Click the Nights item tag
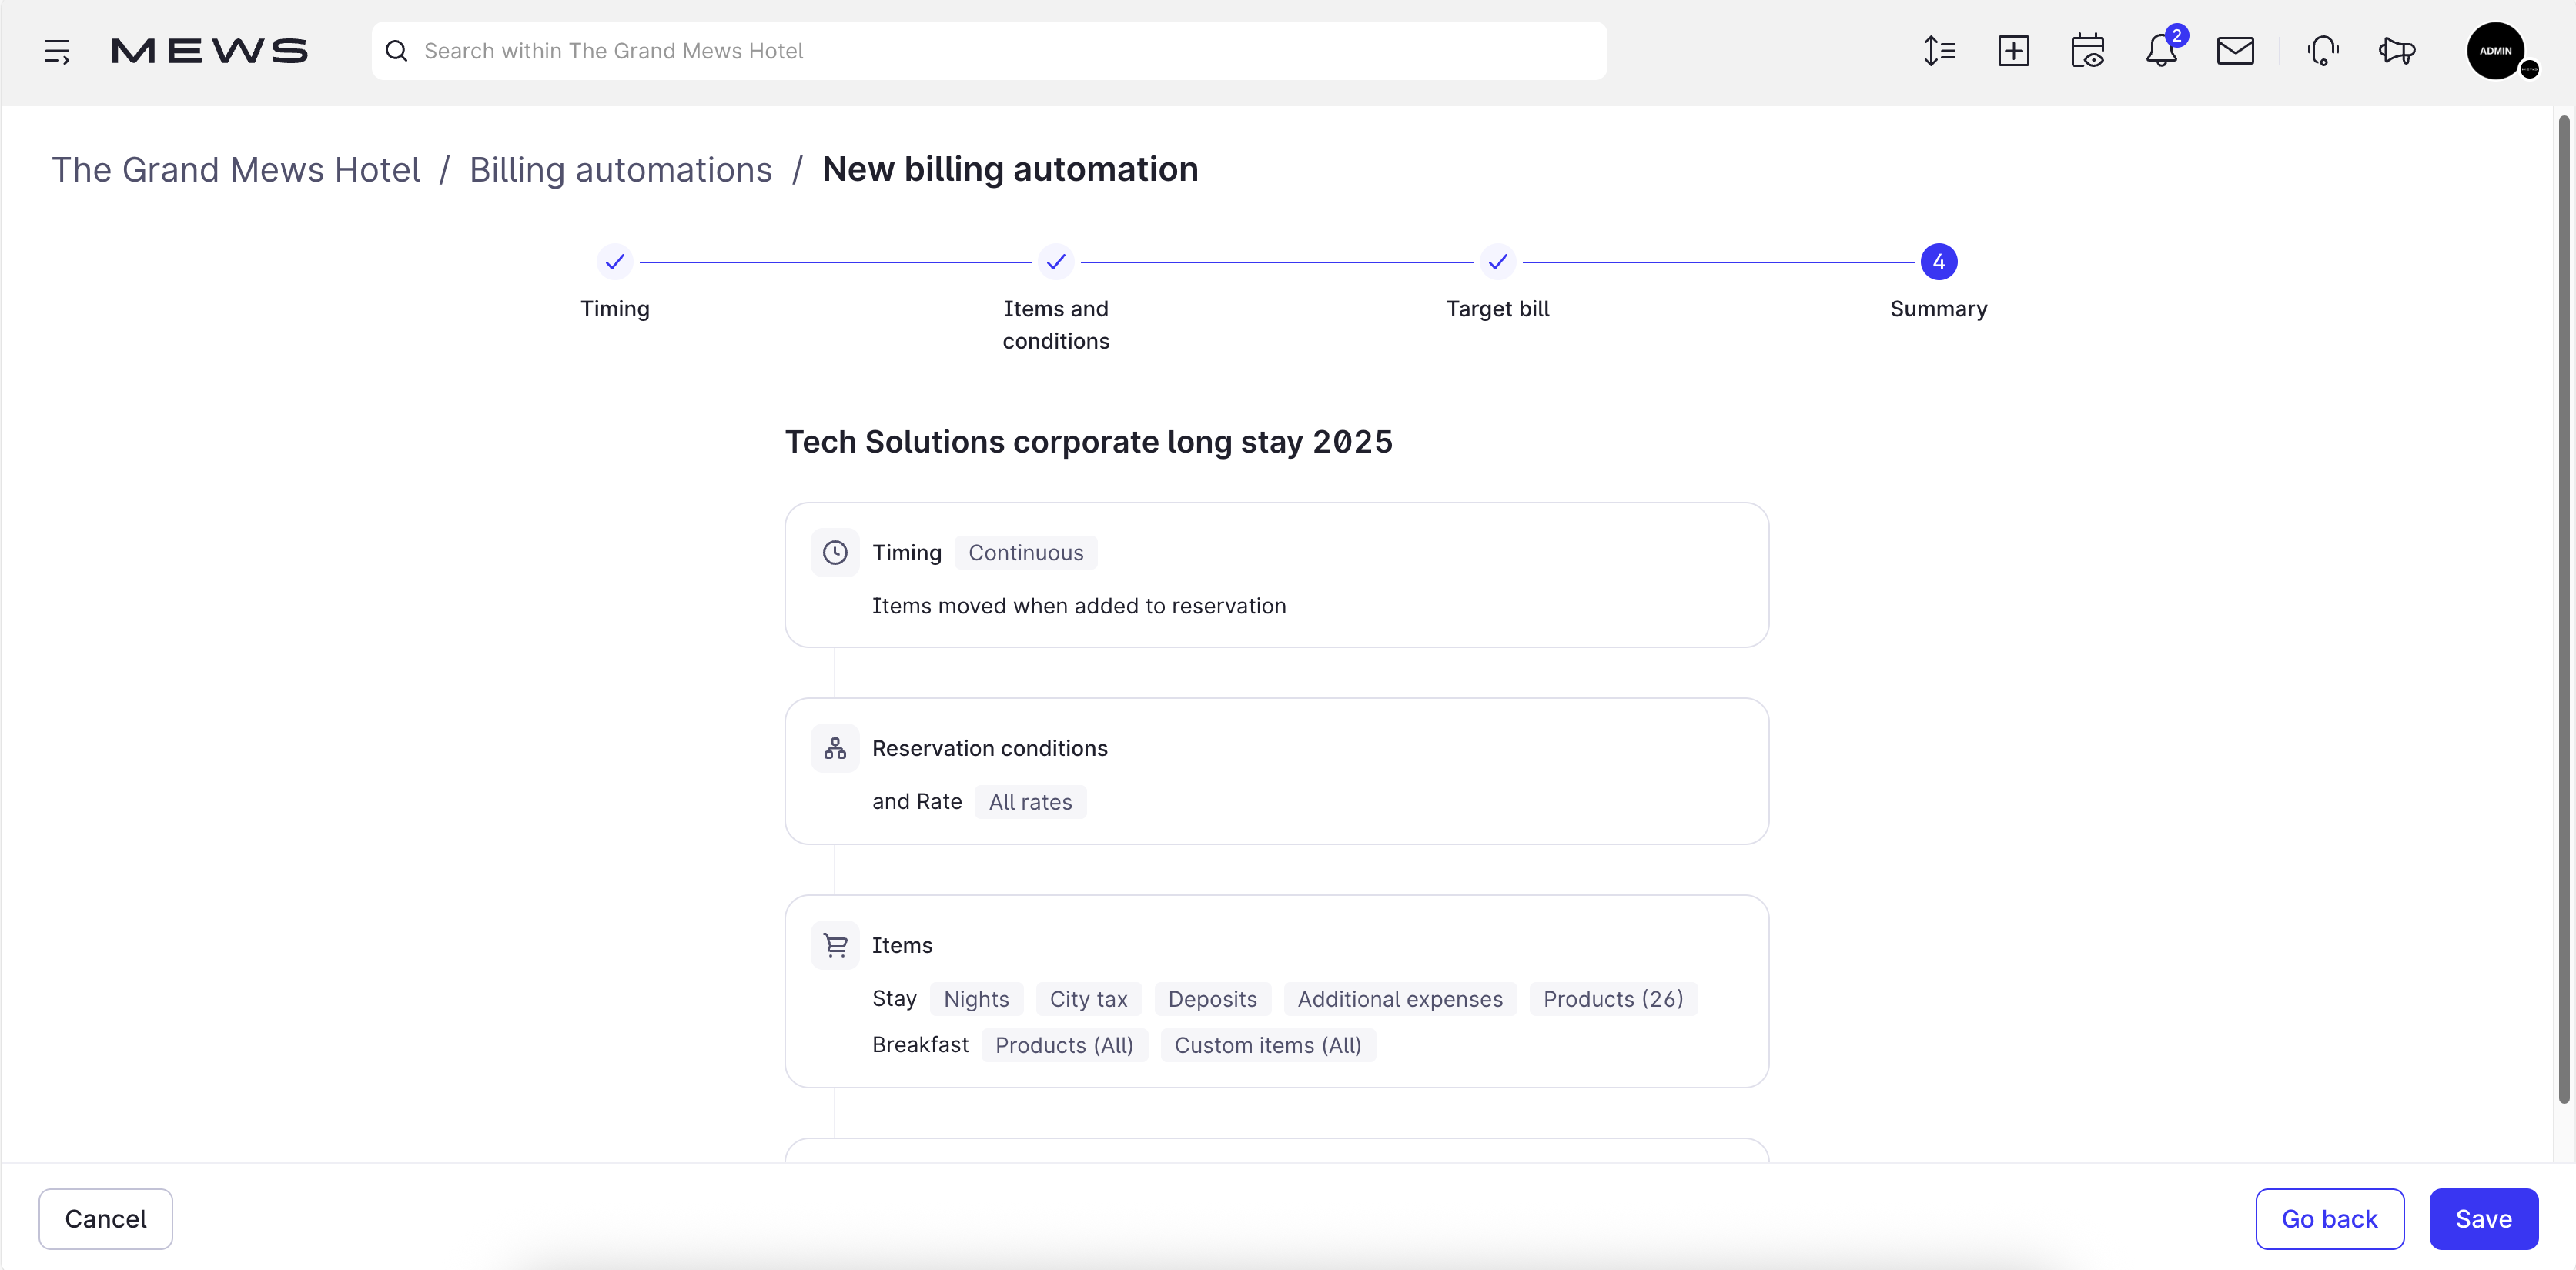 tap(976, 999)
